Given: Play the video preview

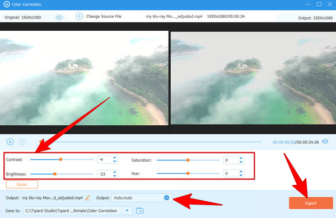Looking at the screenshot, I should click(10, 141).
